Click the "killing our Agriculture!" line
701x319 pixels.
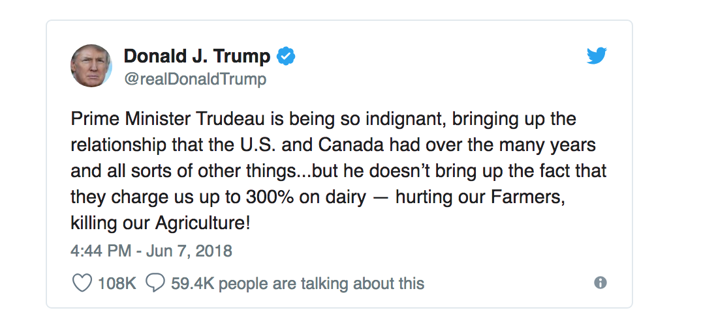160,223
